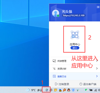Click the 终端管理 monitor icon
The width and height of the screenshot is (100, 93).
point(54,61)
